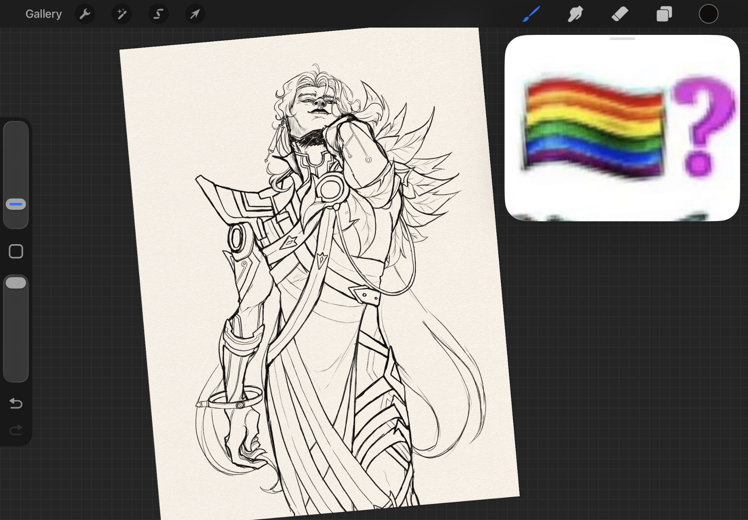The image size is (748, 520).
Task: Select the Smudge finger tool
Action: [575, 14]
